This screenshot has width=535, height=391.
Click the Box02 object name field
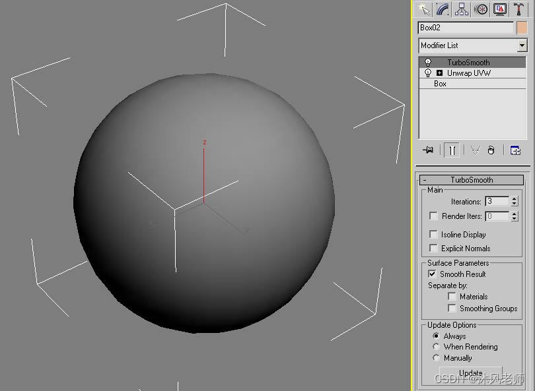coord(466,28)
